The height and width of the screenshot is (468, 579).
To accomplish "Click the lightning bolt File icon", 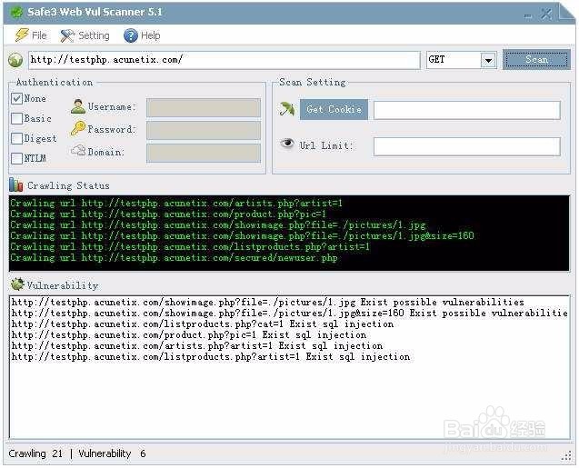I will point(22,35).
